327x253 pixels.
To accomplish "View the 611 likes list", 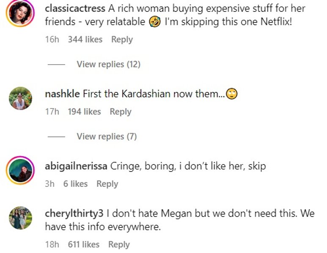I will [83, 244].
